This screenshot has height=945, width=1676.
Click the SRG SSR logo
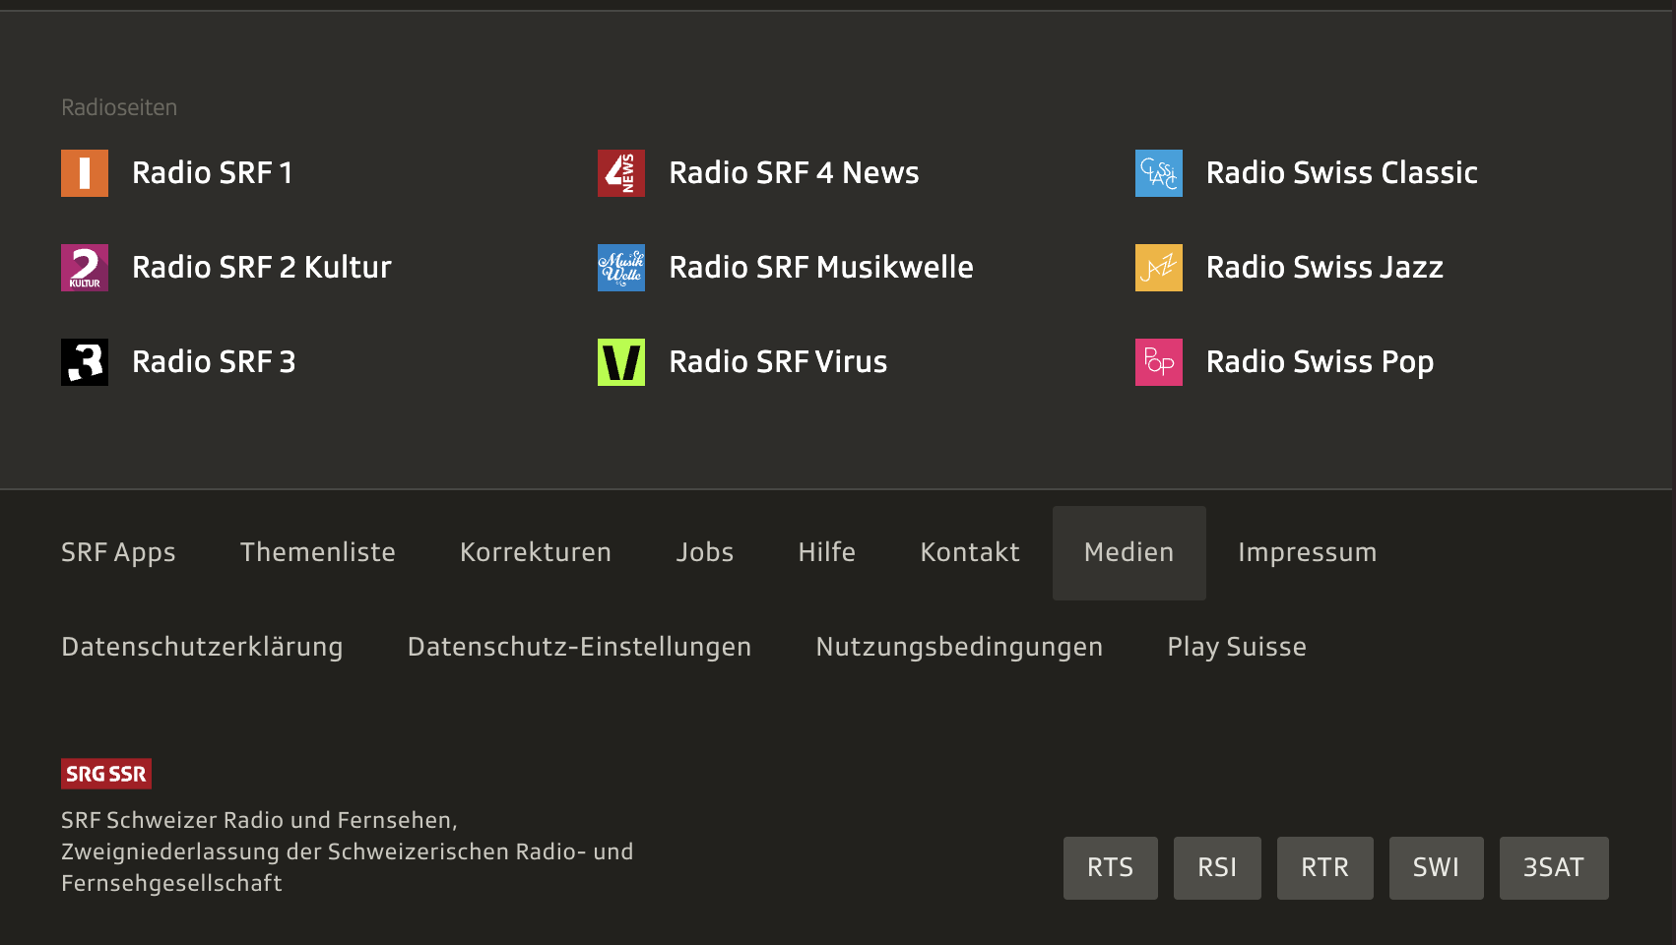click(106, 774)
